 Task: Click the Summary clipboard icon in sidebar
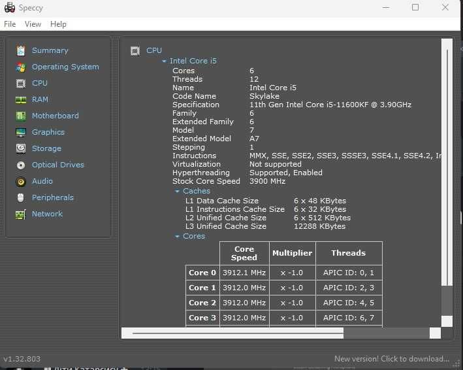tap(21, 51)
